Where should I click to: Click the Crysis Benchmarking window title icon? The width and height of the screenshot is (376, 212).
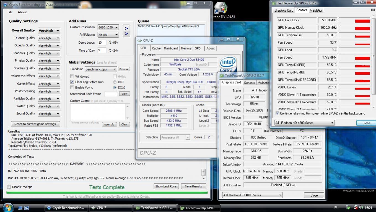point(6,5)
